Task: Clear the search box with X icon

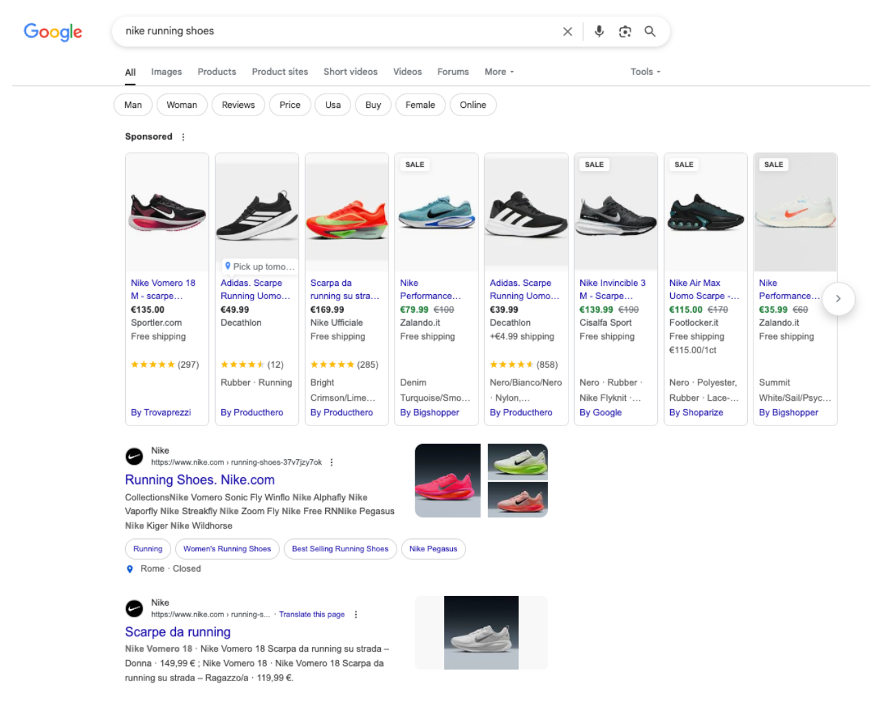Action: 567,32
